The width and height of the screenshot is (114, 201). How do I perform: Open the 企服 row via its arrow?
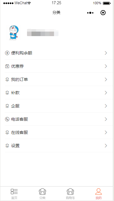point(106,106)
